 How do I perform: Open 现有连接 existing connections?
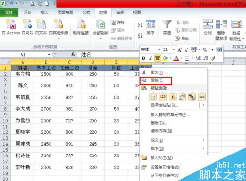coord(81,27)
